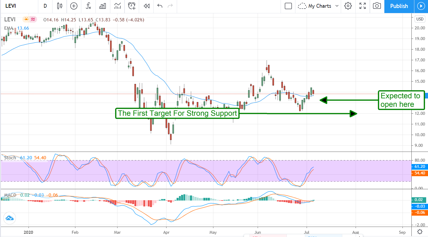Click the Feb label on time axis
Viewport: 428px width, 237px height.
pos(75,232)
